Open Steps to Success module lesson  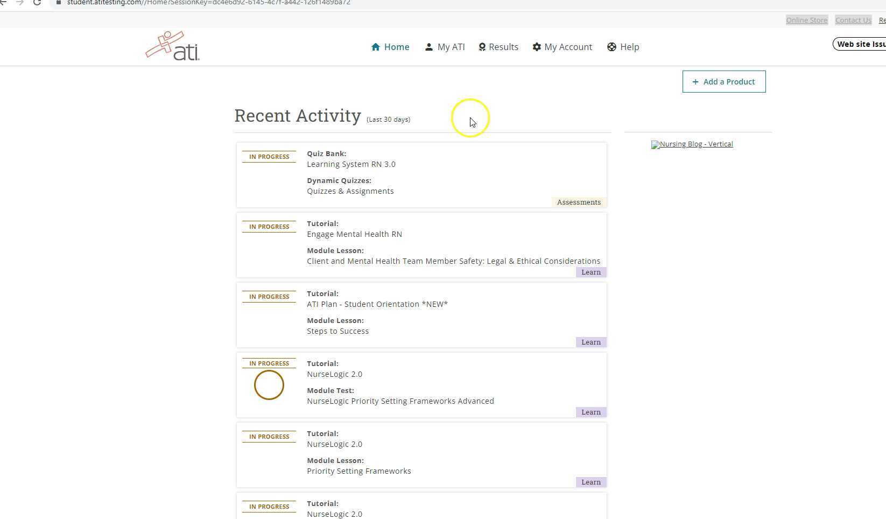tap(337, 331)
